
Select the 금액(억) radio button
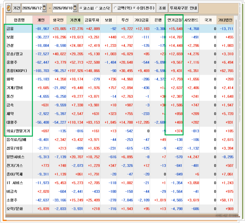(115, 8)
